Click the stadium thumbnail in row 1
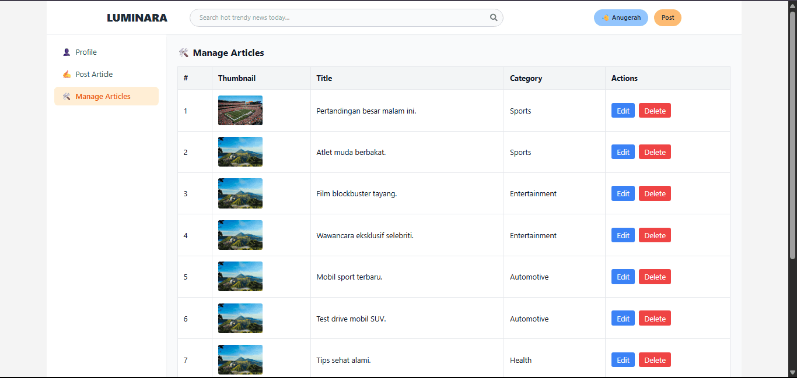 tap(240, 111)
